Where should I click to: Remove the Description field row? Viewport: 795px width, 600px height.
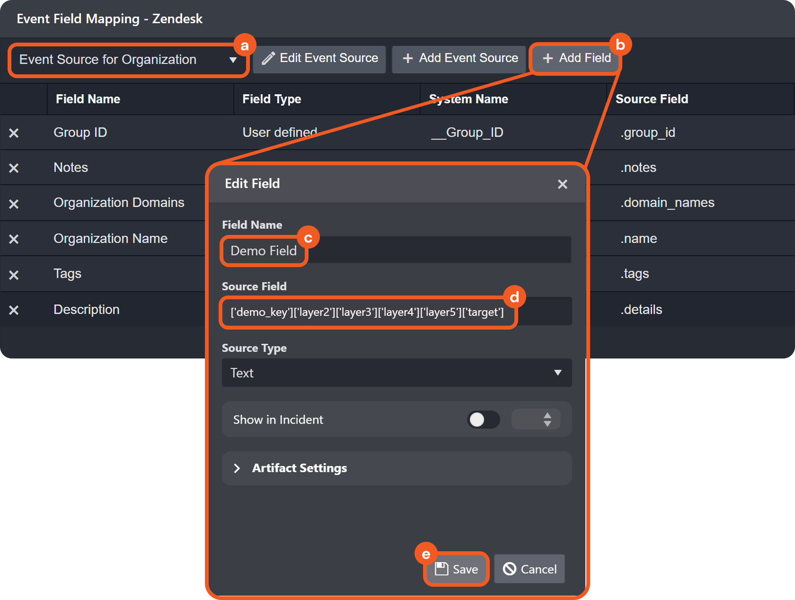click(x=14, y=310)
